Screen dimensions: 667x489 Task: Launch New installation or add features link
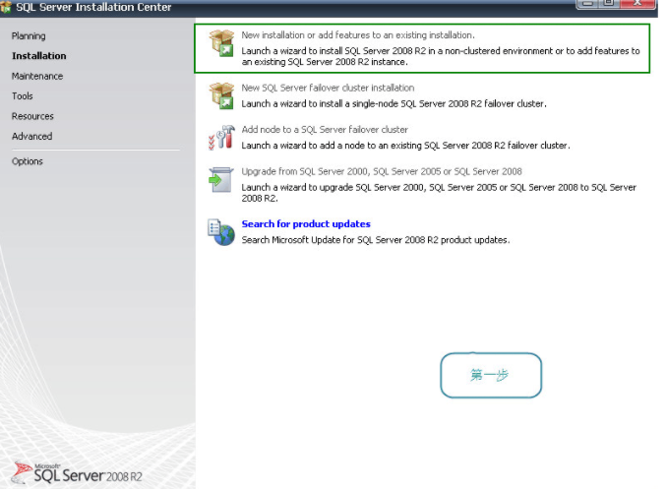click(x=358, y=35)
